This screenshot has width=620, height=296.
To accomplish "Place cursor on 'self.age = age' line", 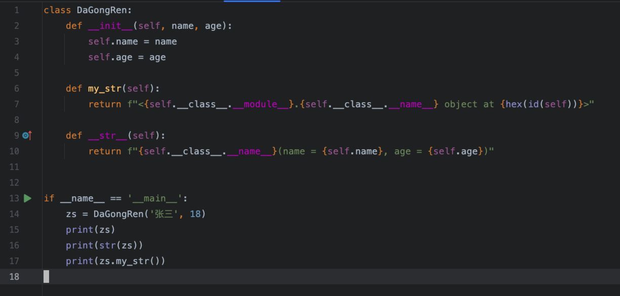I will click(127, 57).
